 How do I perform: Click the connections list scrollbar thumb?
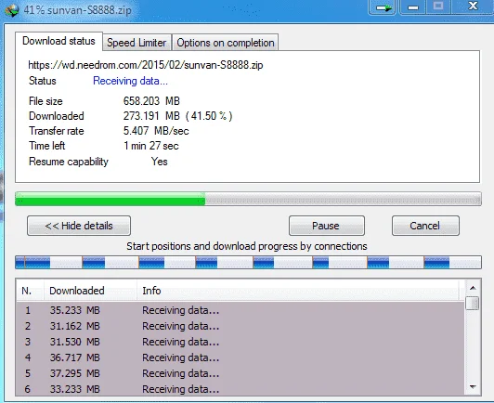click(x=473, y=303)
